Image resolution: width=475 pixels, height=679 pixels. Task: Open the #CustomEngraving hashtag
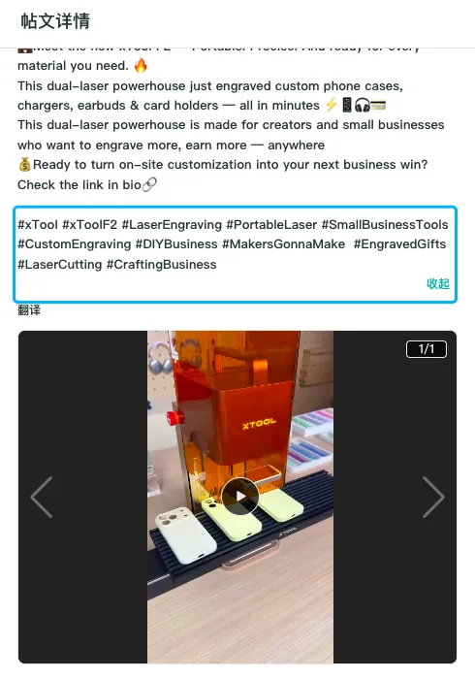point(74,244)
